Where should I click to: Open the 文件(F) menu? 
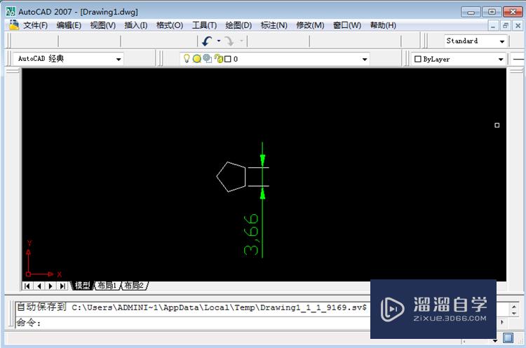tap(35, 25)
